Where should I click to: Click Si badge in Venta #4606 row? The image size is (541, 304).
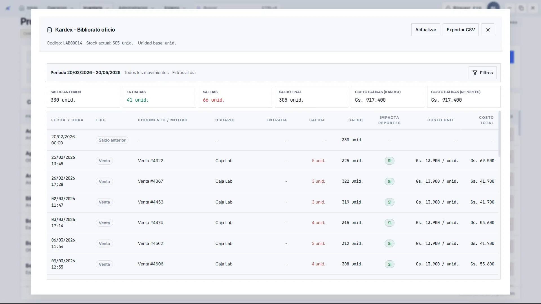389,264
